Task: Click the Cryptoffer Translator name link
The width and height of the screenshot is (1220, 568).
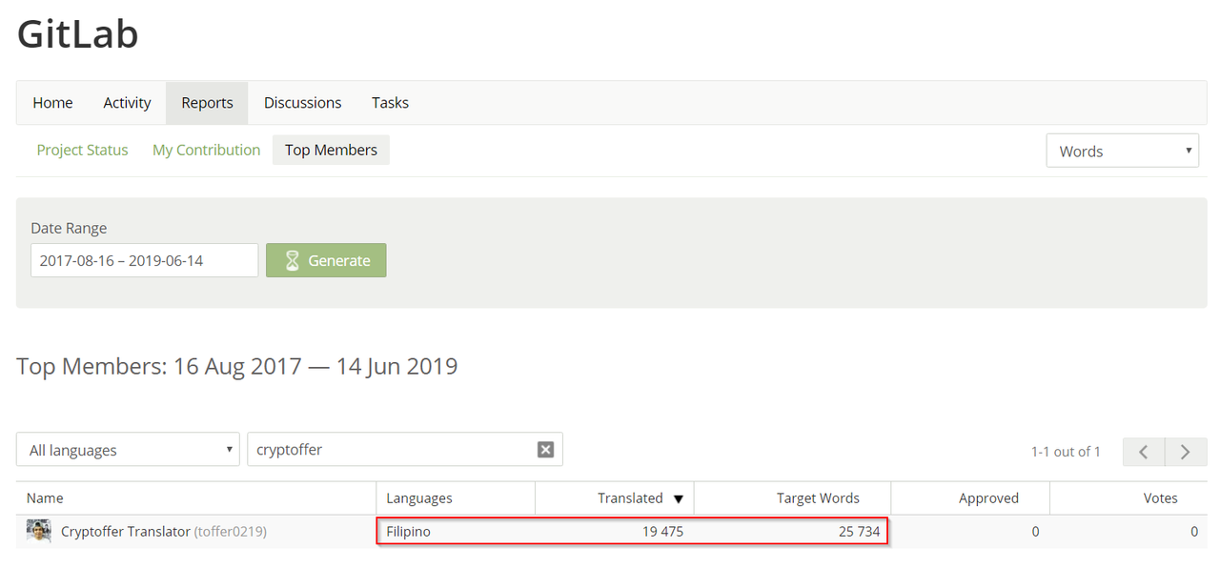Action: pyautogui.click(x=126, y=532)
